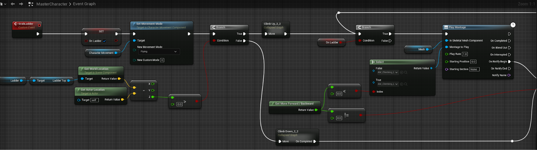Click the Starting Section None field
Image resolution: width=537 pixels, height=150 pixels.
[474, 69]
